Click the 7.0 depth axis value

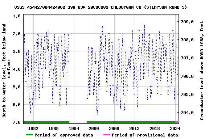coord(17,122)
